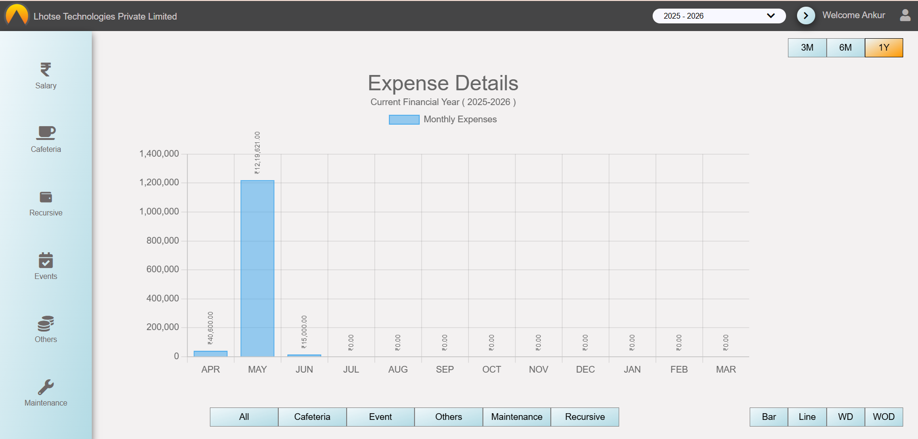The height and width of the screenshot is (439, 918).
Task: Filter expenses by Others category button
Action: [x=448, y=417]
